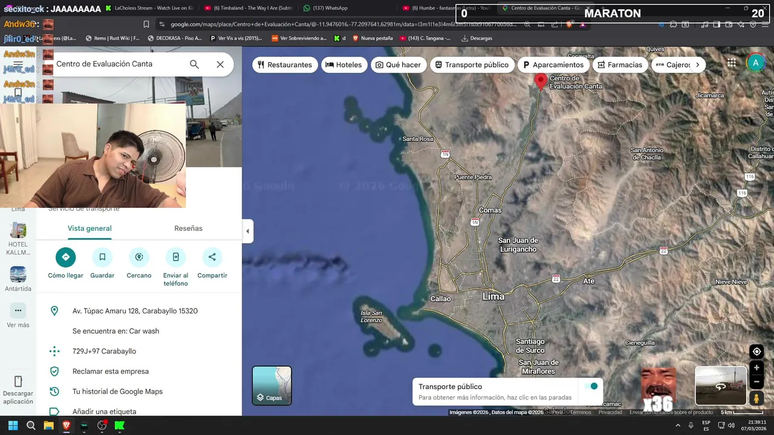Click the Brave shields lion icon
The height and width of the screenshot is (435, 774).
(568, 24)
